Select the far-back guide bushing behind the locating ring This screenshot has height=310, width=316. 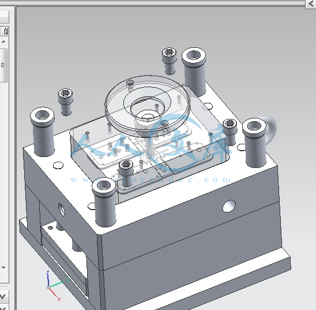pyautogui.click(x=194, y=72)
